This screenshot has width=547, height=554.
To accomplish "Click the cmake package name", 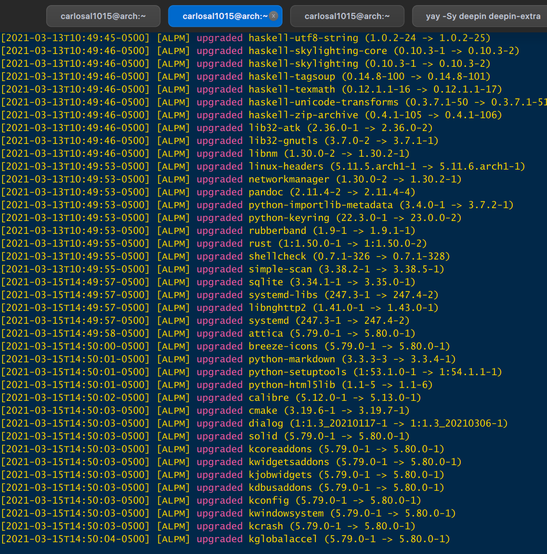I will coord(263,411).
